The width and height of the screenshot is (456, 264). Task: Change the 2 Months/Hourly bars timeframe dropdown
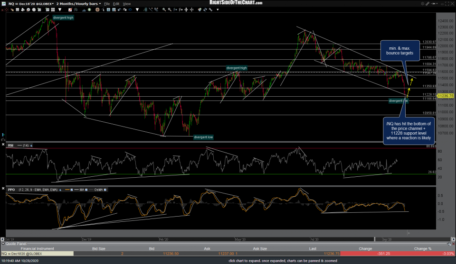pyautogui.click(x=78, y=4)
